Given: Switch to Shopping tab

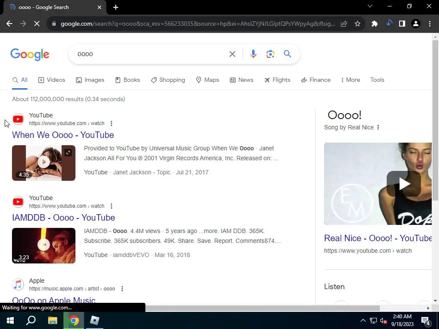Looking at the screenshot, I should [x=168, y=80].
